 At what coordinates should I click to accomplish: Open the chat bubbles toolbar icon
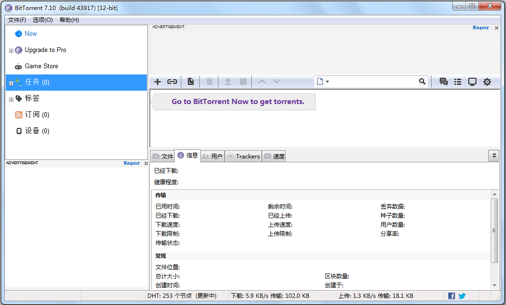point(444,82)
